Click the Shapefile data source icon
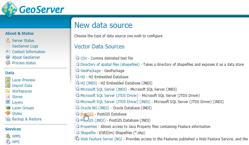249x145 pixels. pyautogui.click(x=77, y=132)
